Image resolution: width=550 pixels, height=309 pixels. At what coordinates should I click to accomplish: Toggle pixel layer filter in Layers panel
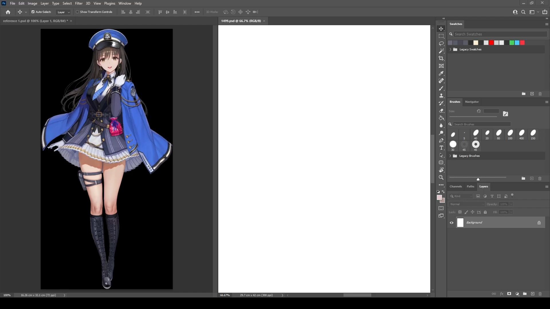tap(478, 196)
